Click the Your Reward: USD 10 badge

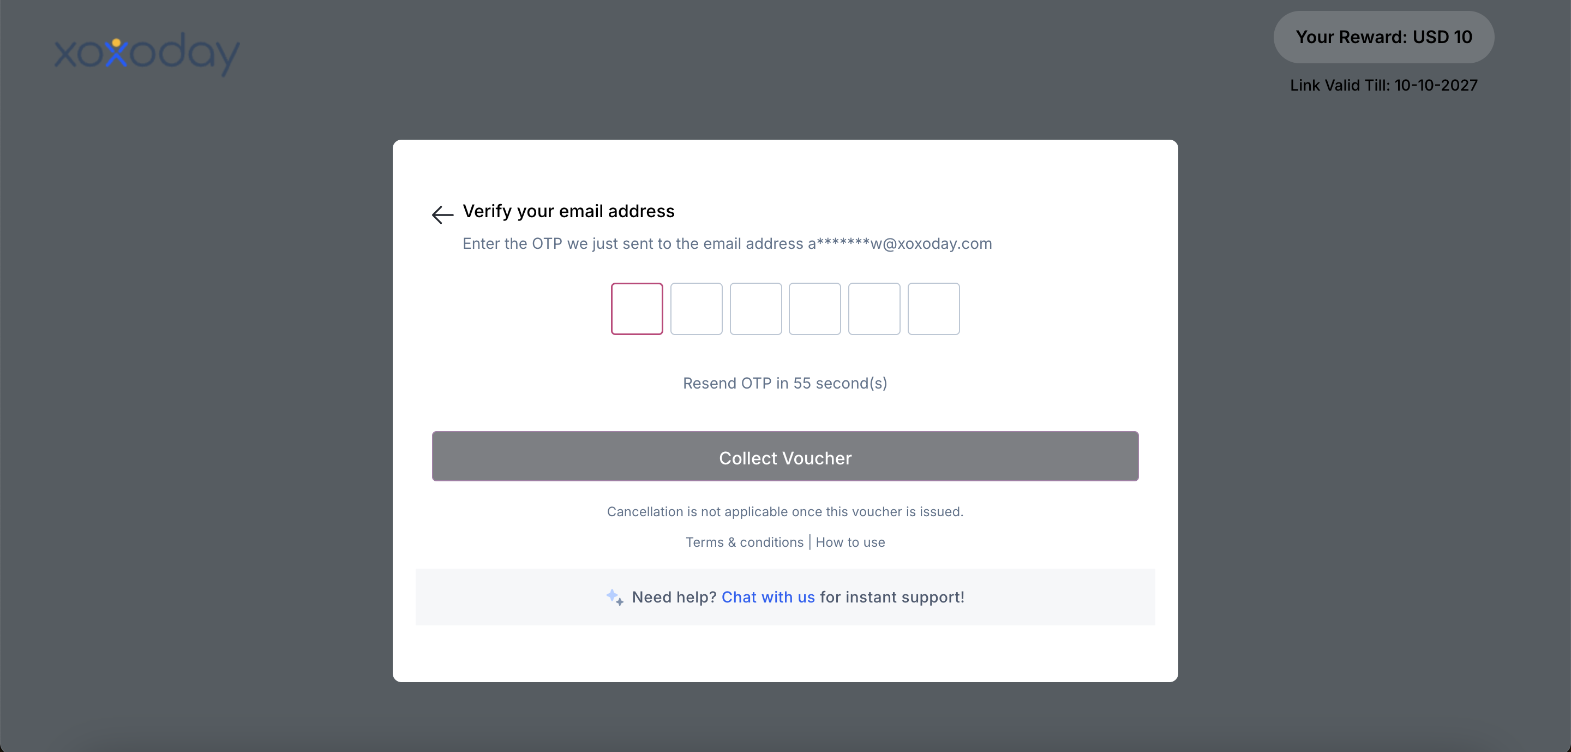pos(1383,37)
